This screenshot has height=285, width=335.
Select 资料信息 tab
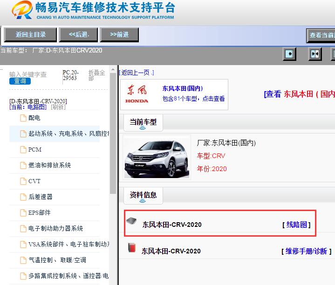(143, 195)
